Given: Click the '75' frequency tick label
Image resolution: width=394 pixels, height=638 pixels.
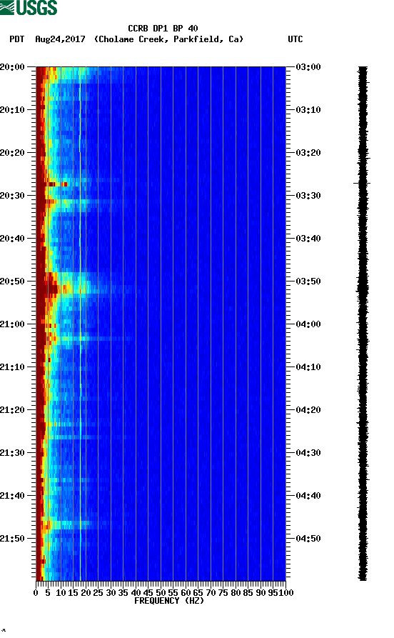Looking at the screenshot, I should [223, 593].
